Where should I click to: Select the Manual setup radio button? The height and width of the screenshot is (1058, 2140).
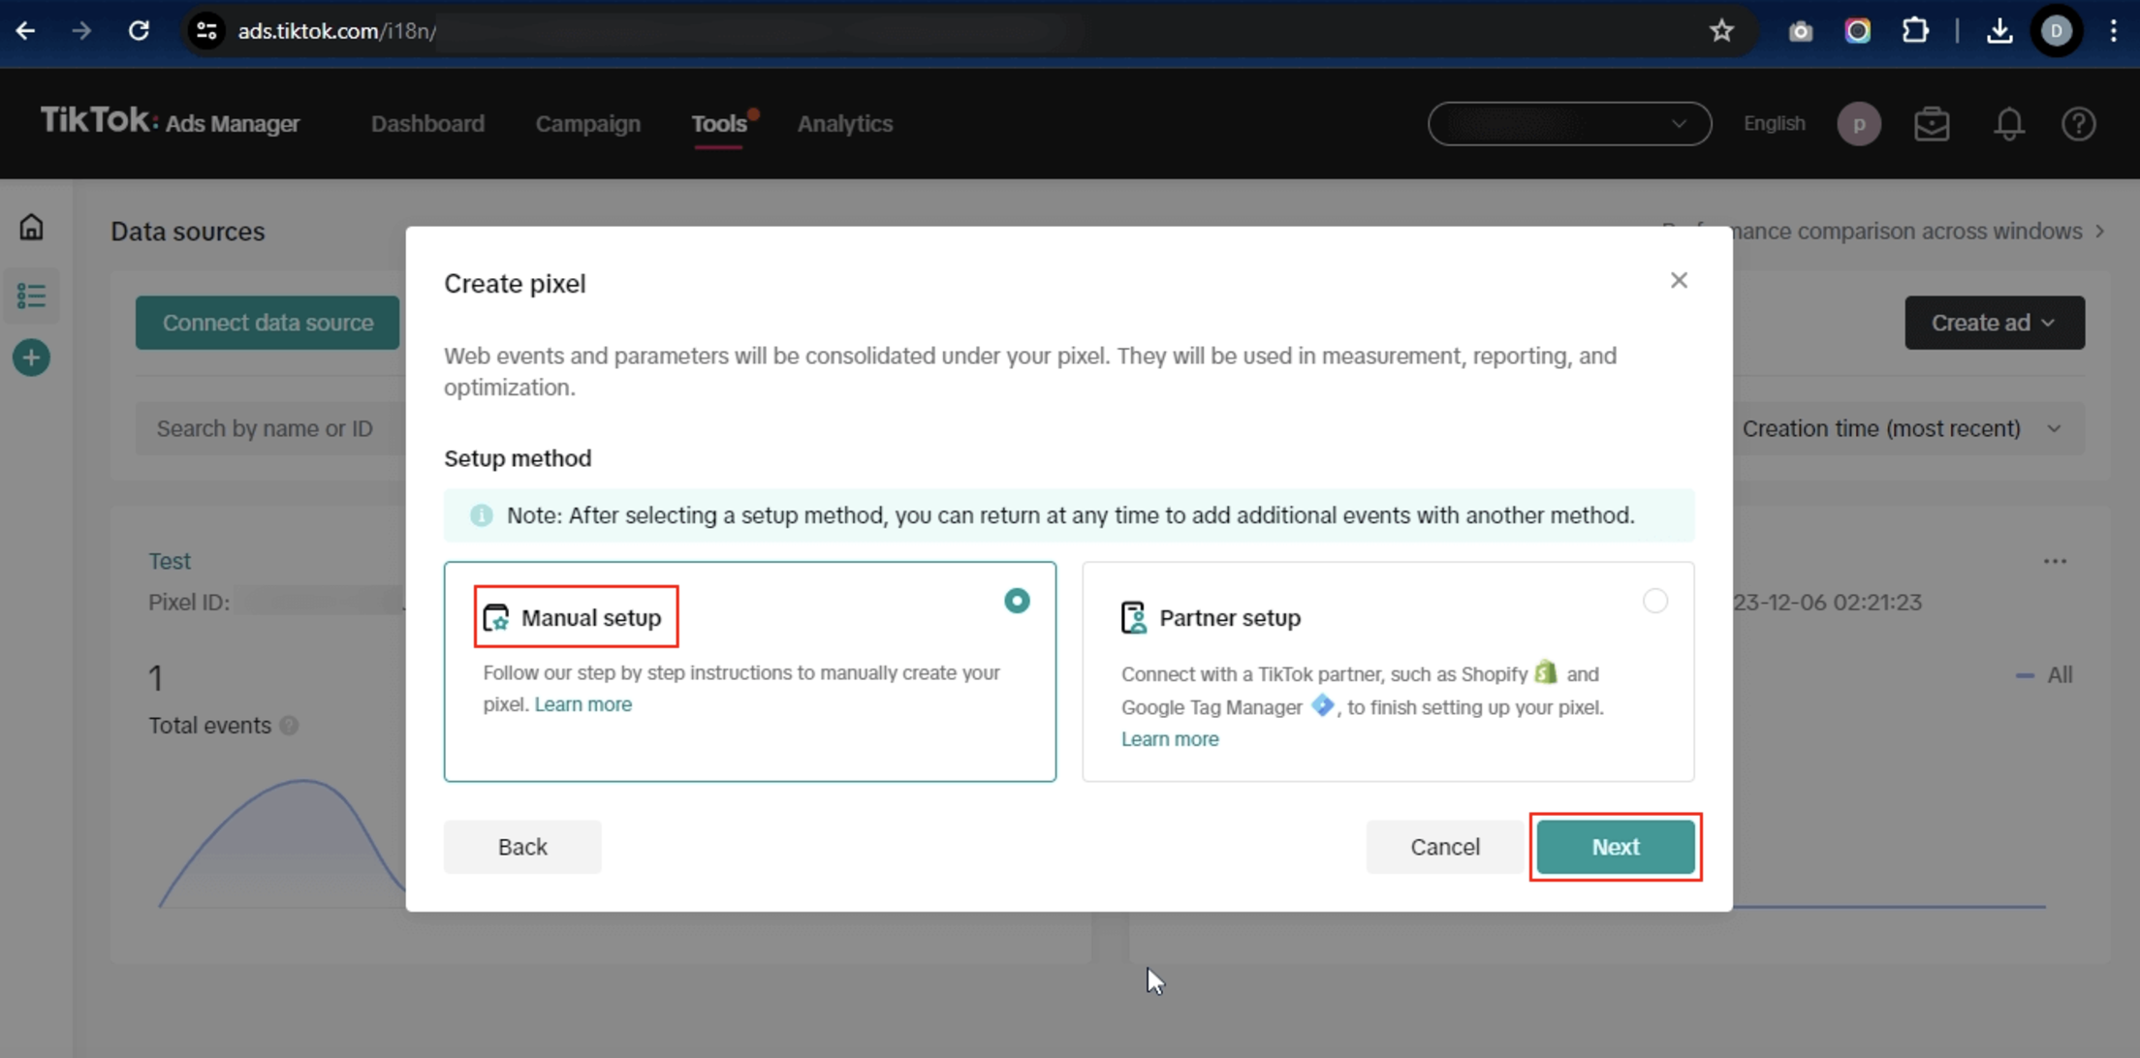(1017, 601)
